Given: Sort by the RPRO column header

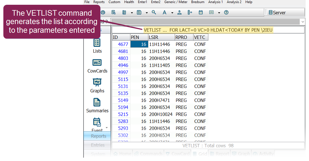Looking at the screenshot, I should pos(184,37).
